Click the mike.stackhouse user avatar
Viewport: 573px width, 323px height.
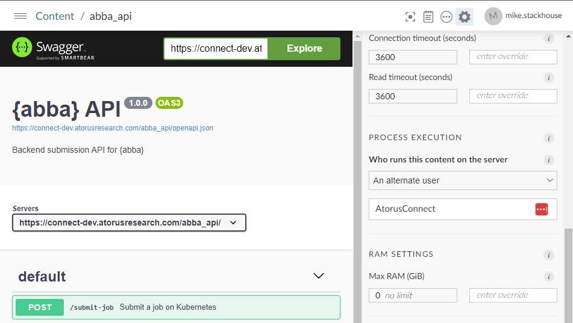493,16
